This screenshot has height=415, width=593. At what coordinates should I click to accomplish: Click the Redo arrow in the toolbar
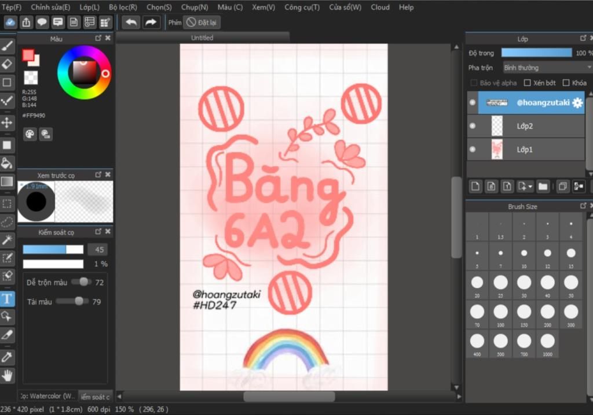pos(151,23)
